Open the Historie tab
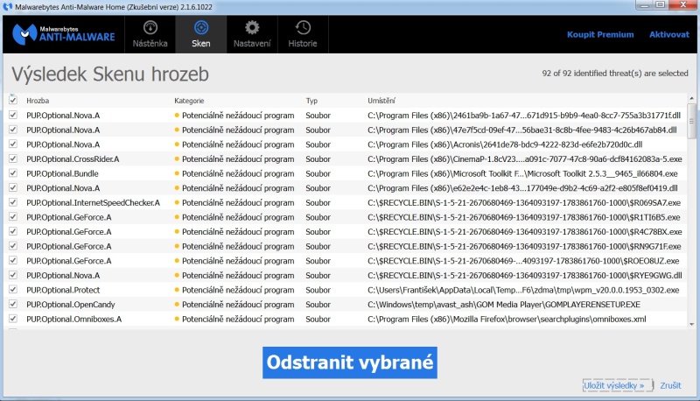The image size is (700, 401). [x=303, y=34]
